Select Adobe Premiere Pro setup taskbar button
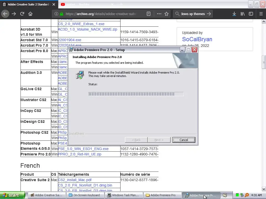Viewport: 266px width, 199px height. pos(201,195)
